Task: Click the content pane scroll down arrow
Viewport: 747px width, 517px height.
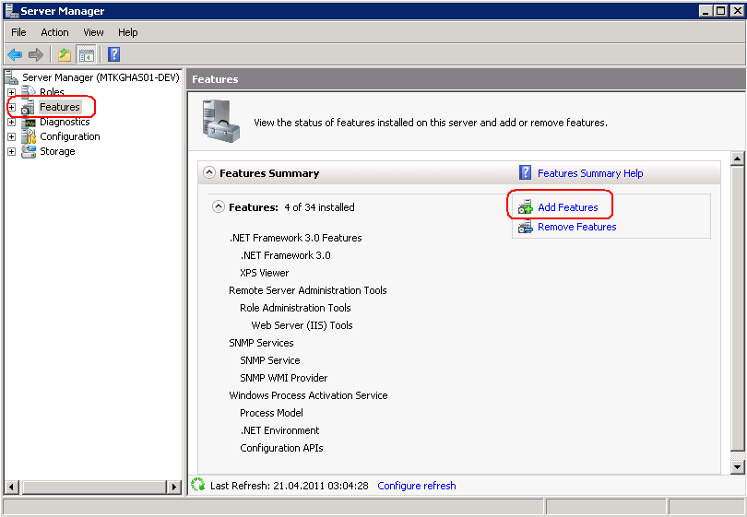Action: (x=737, y=467)
